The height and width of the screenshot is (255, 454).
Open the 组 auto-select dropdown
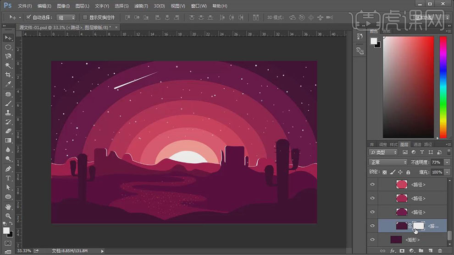[66, 17]
